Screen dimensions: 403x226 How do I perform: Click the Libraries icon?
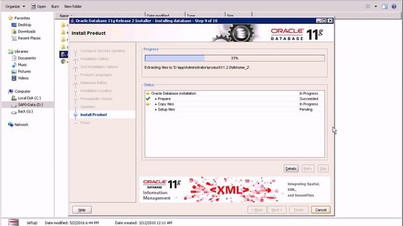(11, 51)
